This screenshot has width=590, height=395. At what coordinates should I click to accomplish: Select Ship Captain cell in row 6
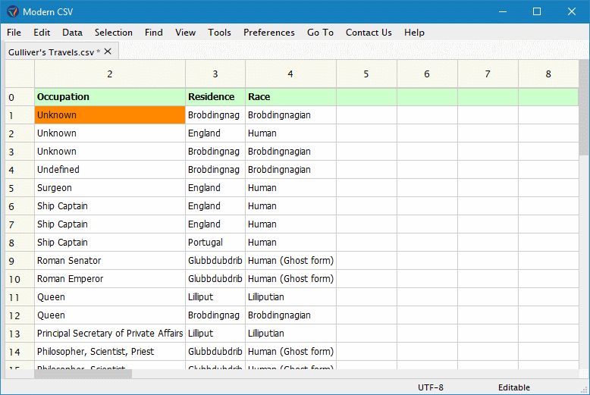110,206
